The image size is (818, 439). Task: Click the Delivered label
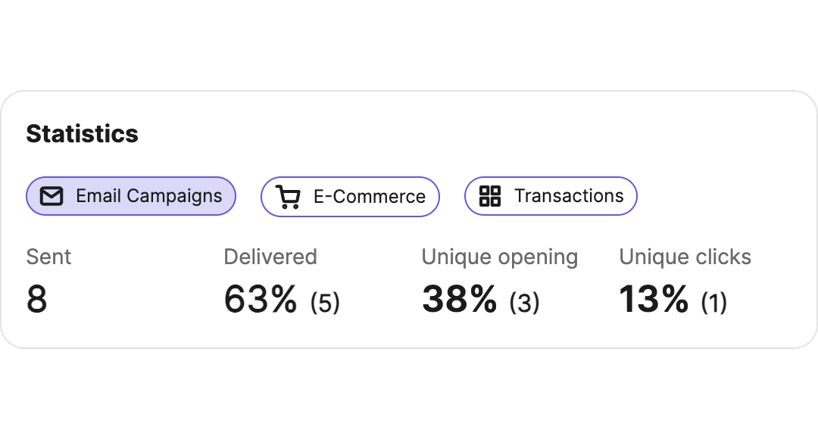(x=270, y=257)
